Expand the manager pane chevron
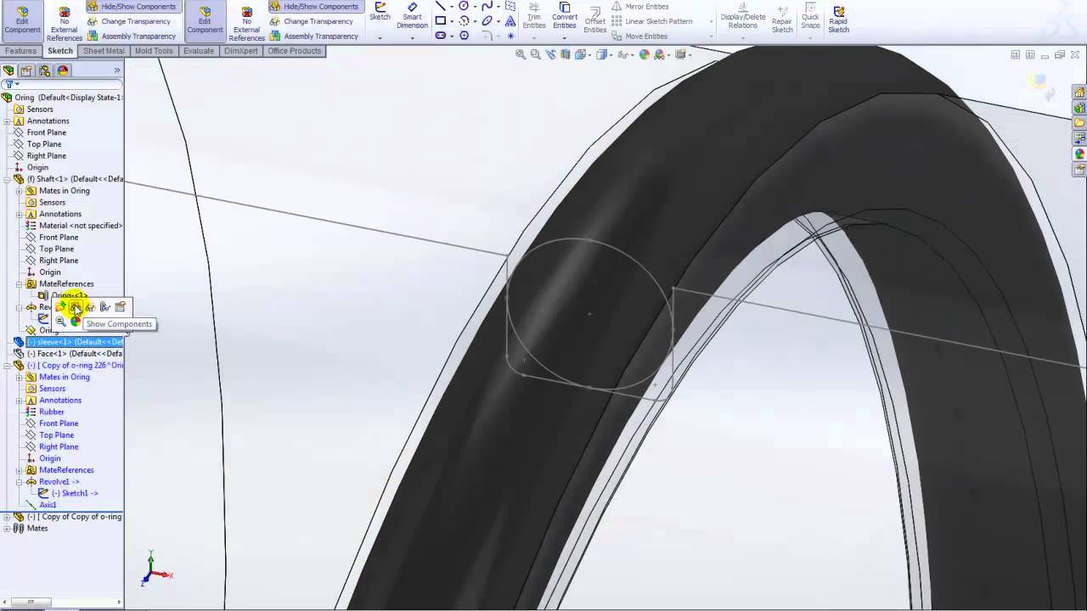Image resolution: width=1087 pixels, height=611 pixels. 117,70
